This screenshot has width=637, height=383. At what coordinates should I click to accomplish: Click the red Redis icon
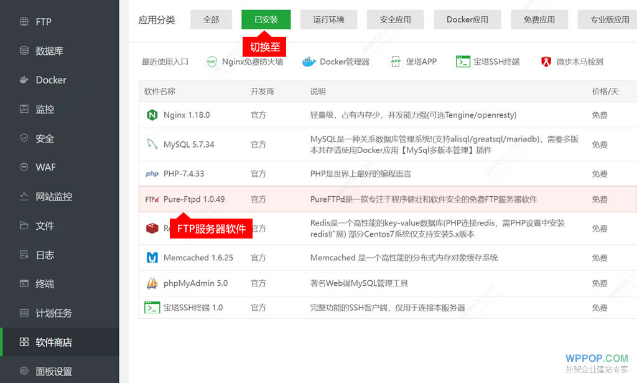(x=152, y=228)
